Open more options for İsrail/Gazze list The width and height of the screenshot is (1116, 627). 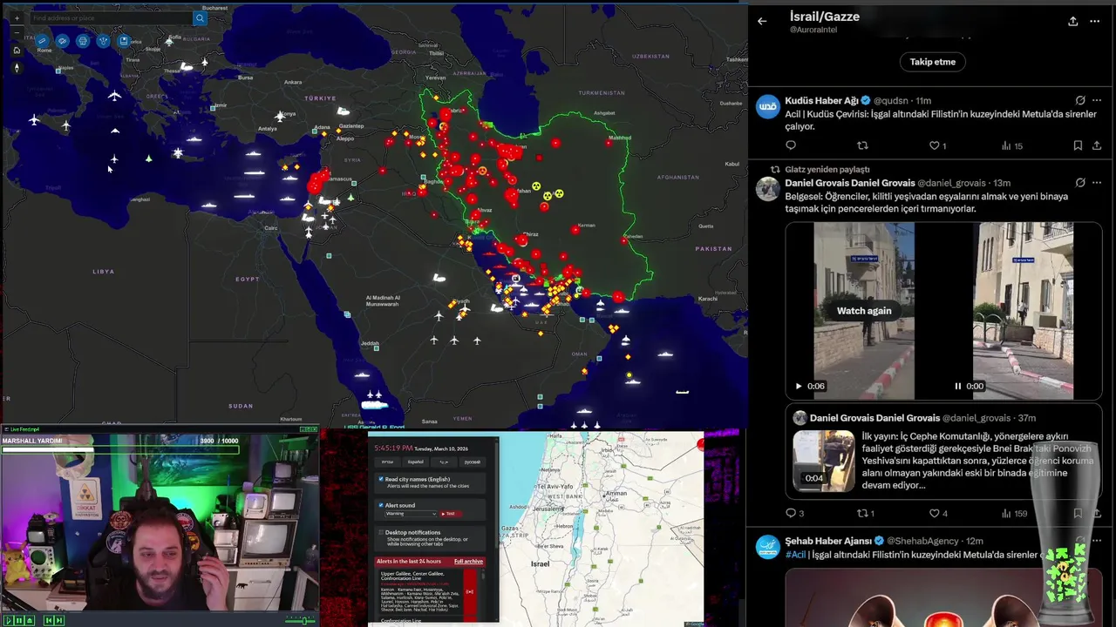1095,21
